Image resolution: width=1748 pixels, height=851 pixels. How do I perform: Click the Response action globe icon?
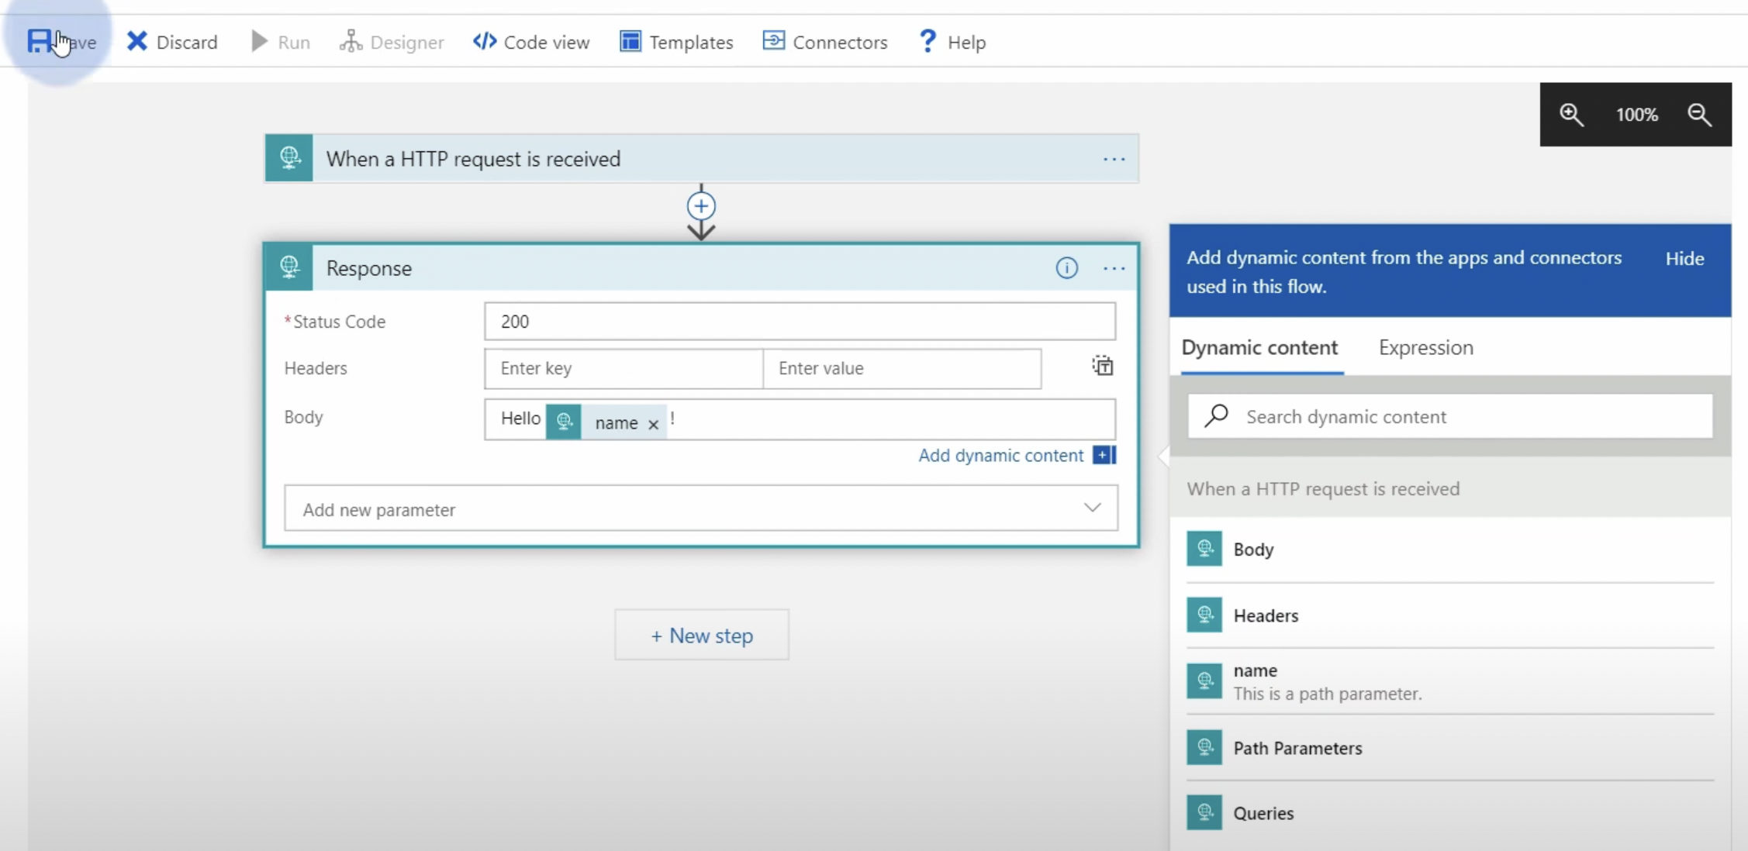[290, 267]
